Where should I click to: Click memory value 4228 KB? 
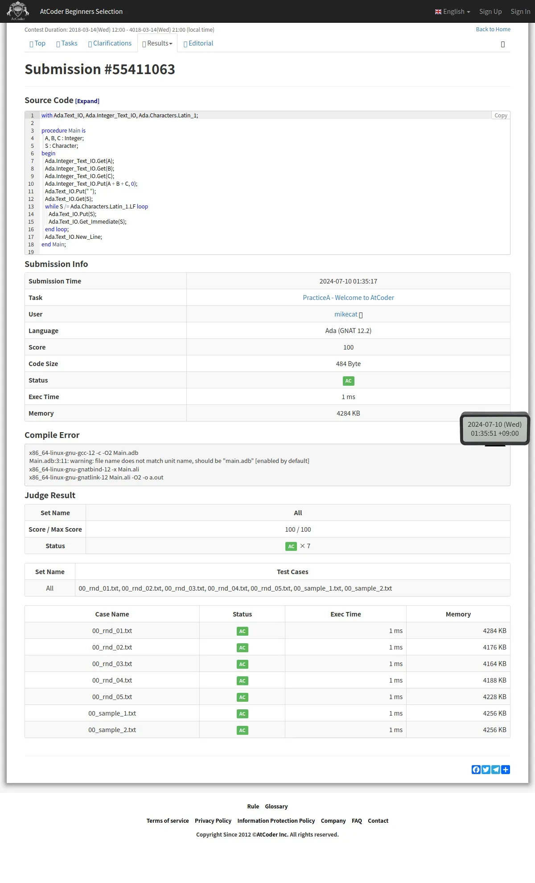494,697
